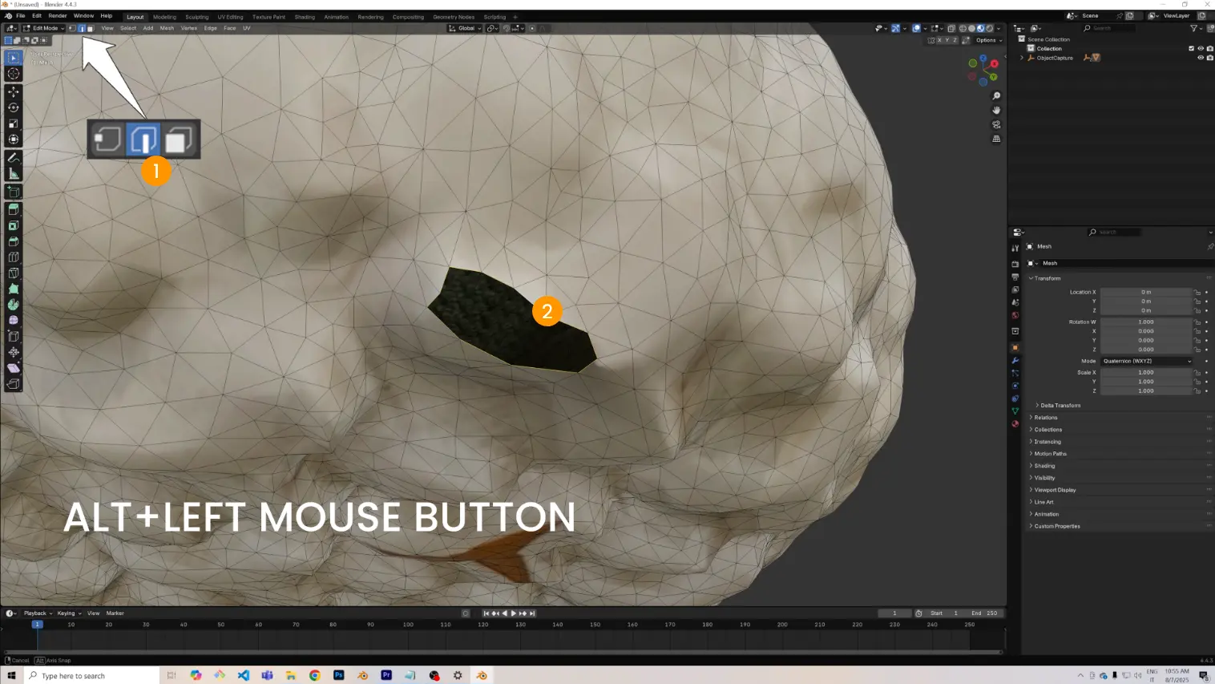Uncheck the Collection exclude checkbox

[x=1191, y=48]
